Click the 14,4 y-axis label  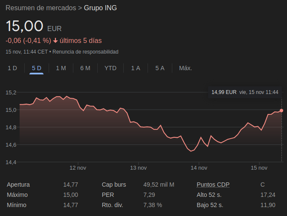tap(11, 162)
